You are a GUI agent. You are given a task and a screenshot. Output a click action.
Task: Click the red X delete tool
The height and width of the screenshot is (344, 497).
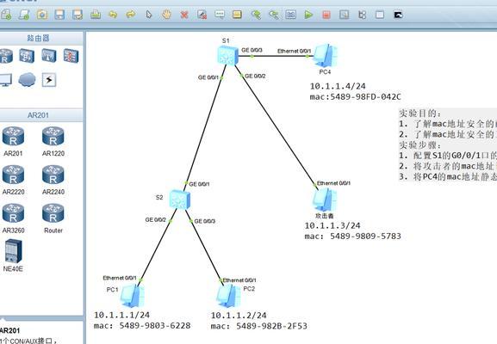click(x=184, y=15)
